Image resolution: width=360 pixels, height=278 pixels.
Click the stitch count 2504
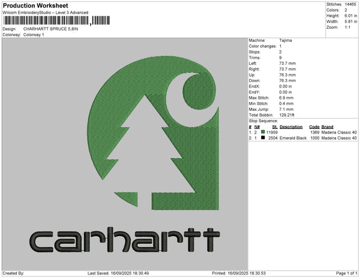click(x=273, y=138)
